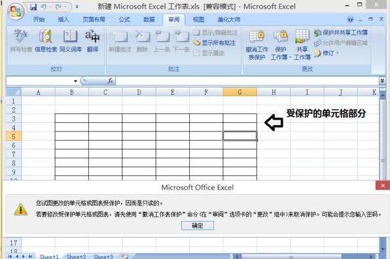Select row 3 header
This screenshot has height=259, width=390.
(14, 119)
